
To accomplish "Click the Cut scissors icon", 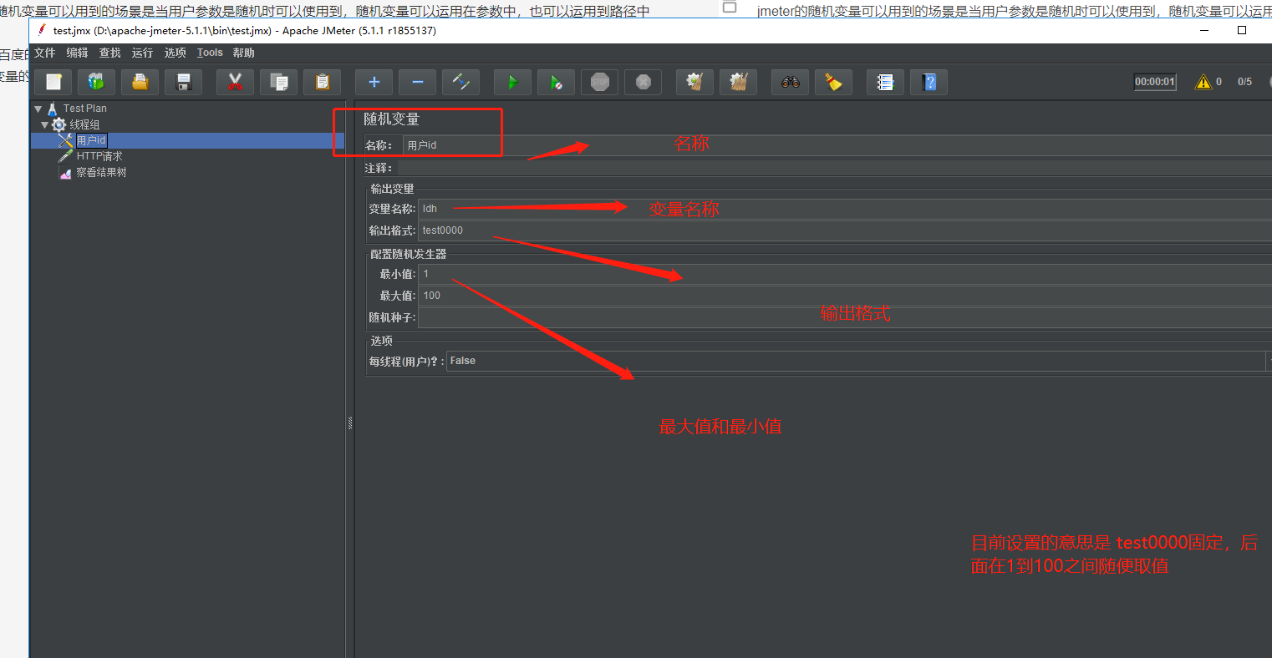I will pyautogui.click(x=236, y=82).
